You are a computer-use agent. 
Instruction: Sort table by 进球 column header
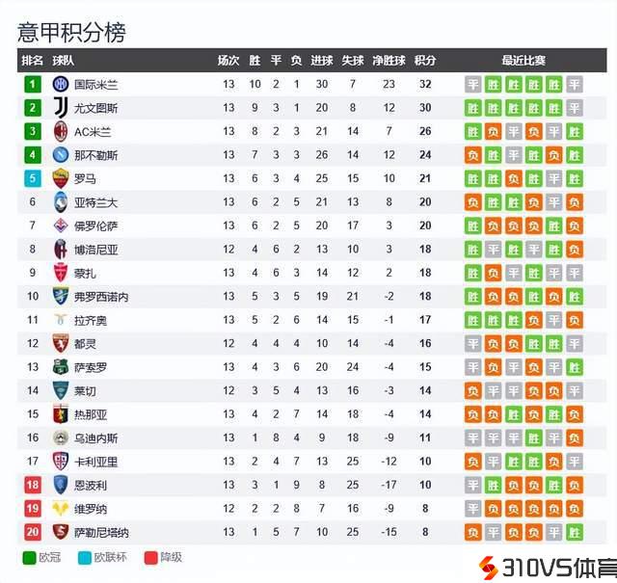(x=321, y=60)
